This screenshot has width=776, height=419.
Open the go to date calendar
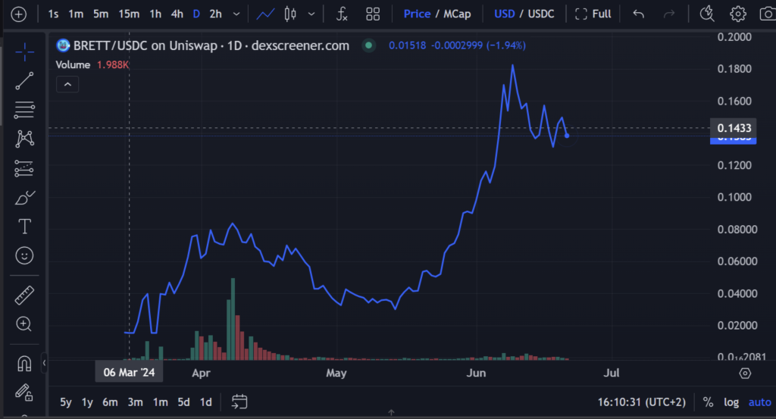pyautogui.click(x=240, y=402)
